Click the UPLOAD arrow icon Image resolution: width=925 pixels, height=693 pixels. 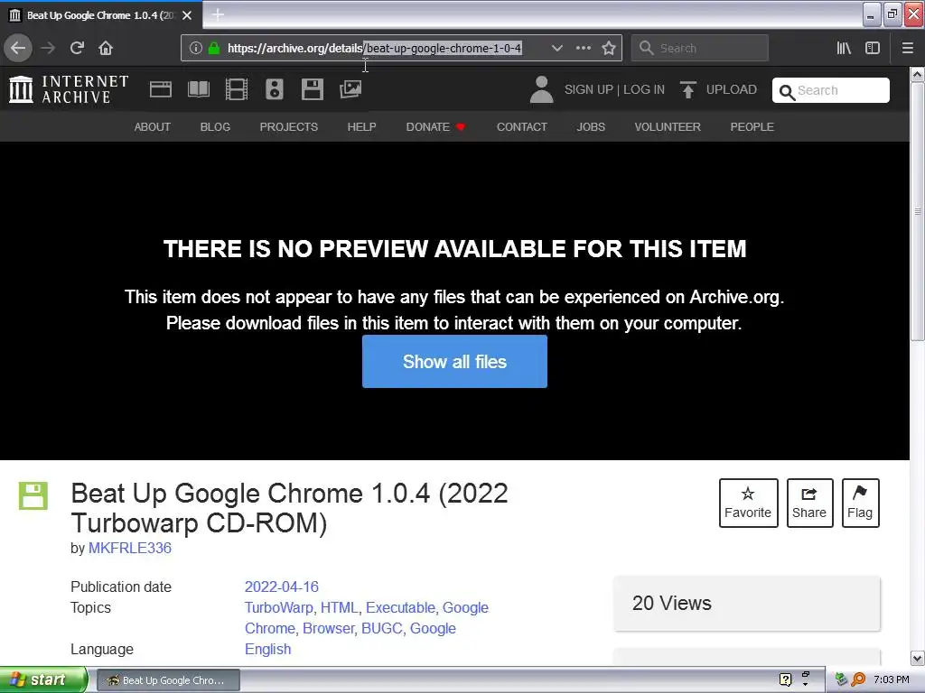(687, 89)
